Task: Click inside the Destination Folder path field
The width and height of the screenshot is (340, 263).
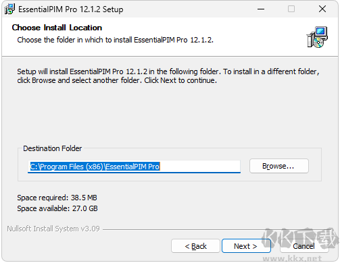Action: pyautogui.click(x=134, y=167)
